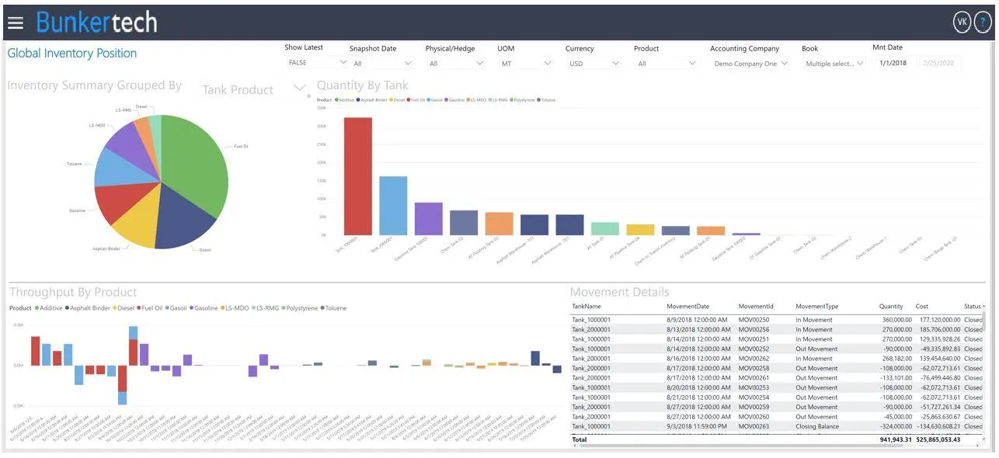Select movement row MOV00258

(x=777, y=368)
